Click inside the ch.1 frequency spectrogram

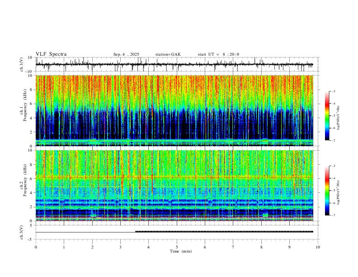pos(174,110)
